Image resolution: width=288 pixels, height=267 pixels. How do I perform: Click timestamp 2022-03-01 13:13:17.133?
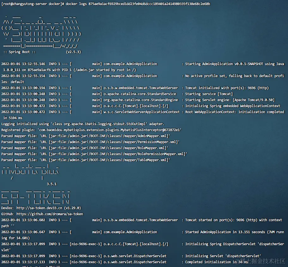[23, 262]
